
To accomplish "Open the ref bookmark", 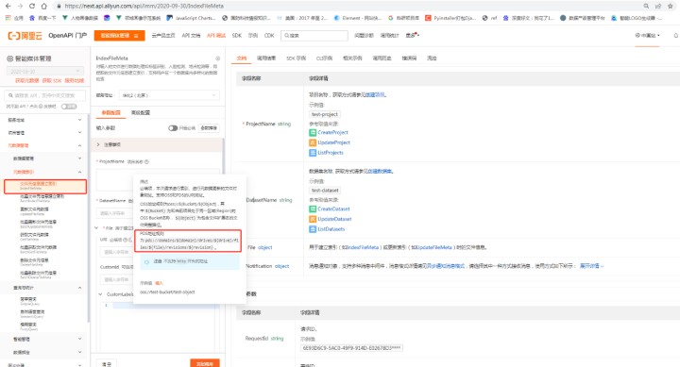I will [489, 18].
